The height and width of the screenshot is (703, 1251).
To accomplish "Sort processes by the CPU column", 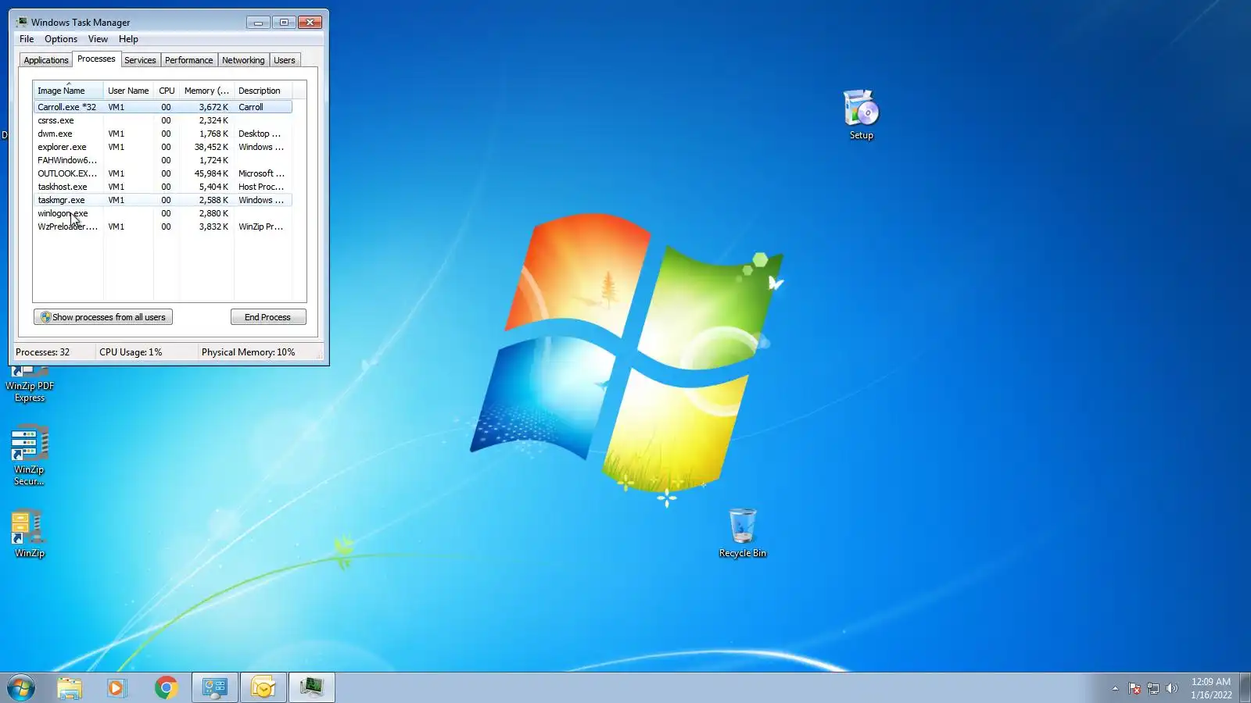I will point(167,91).
